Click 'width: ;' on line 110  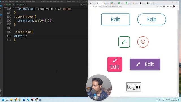pos(21,36)
